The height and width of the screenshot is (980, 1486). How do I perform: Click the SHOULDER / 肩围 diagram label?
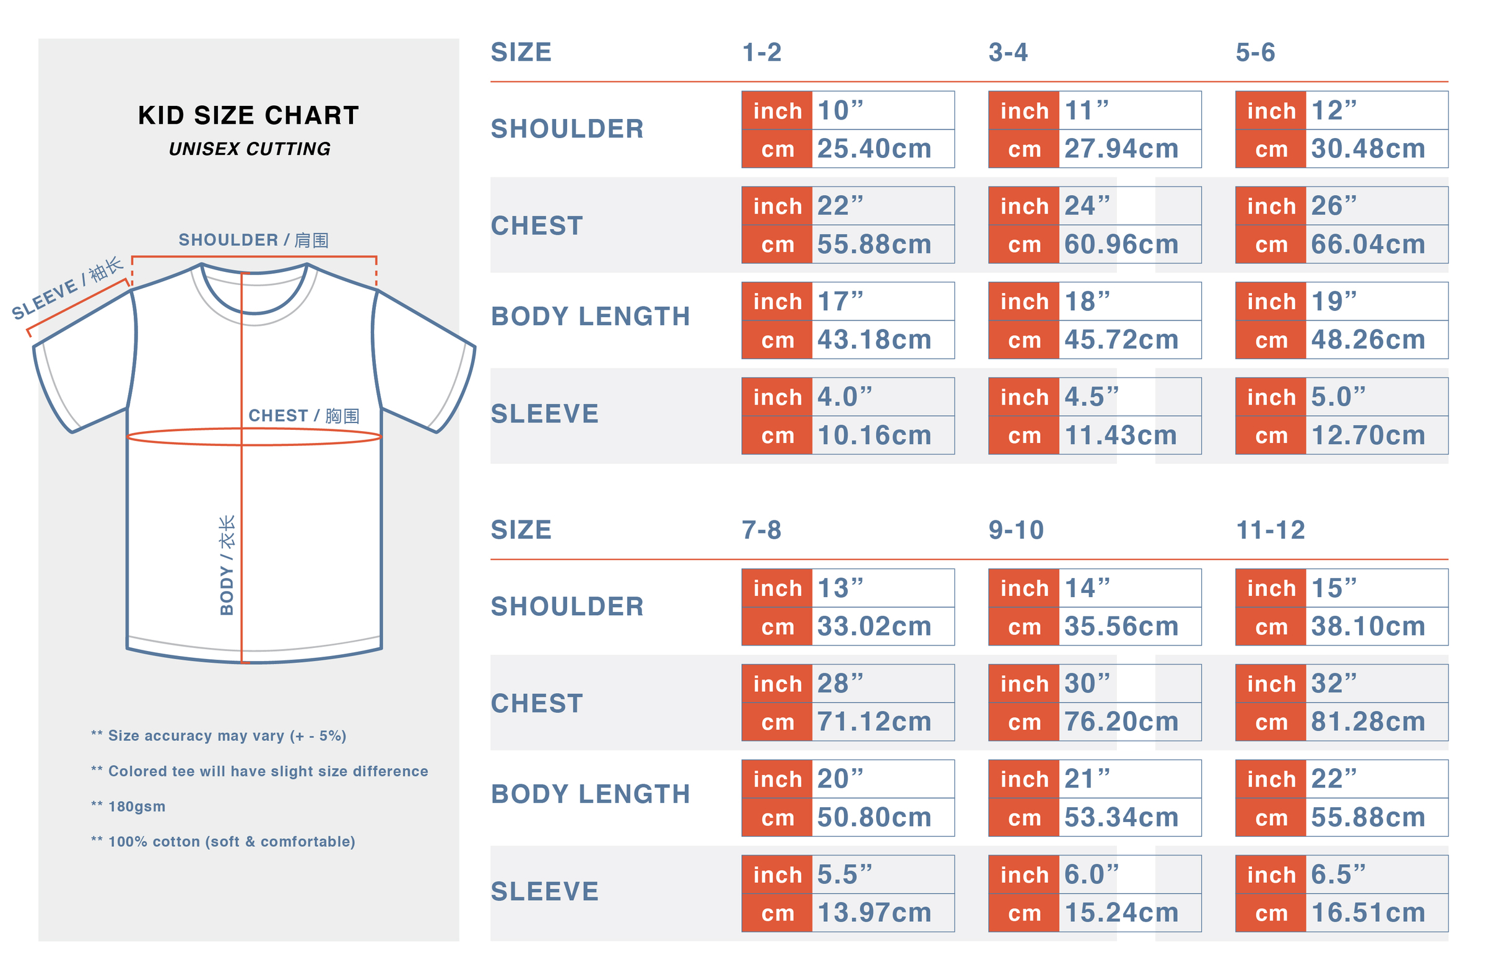tap(254, 240)
